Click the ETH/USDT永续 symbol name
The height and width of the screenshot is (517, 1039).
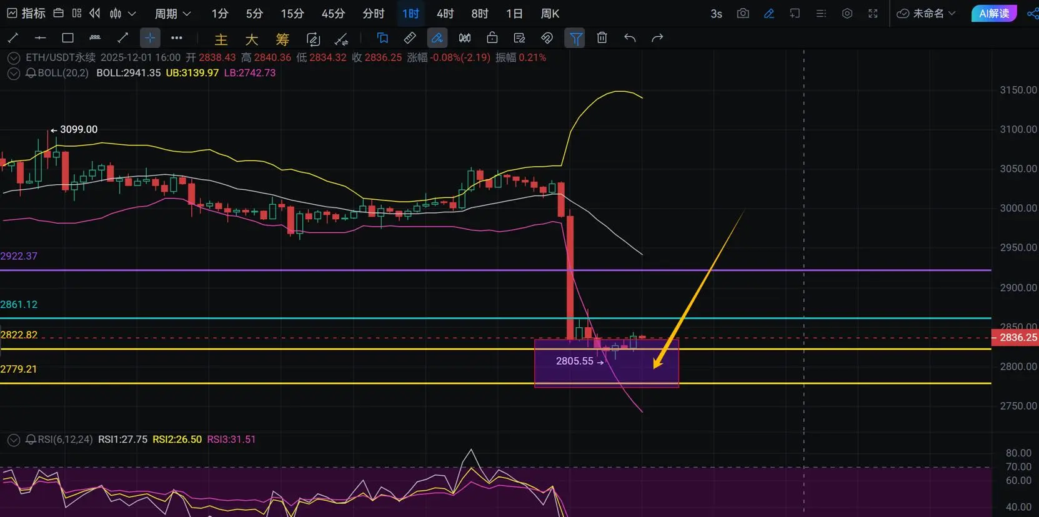click(x=61, y=57)
